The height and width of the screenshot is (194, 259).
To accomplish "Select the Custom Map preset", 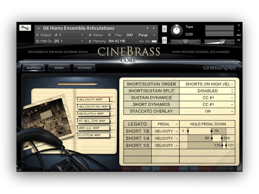I will [94, 135].
